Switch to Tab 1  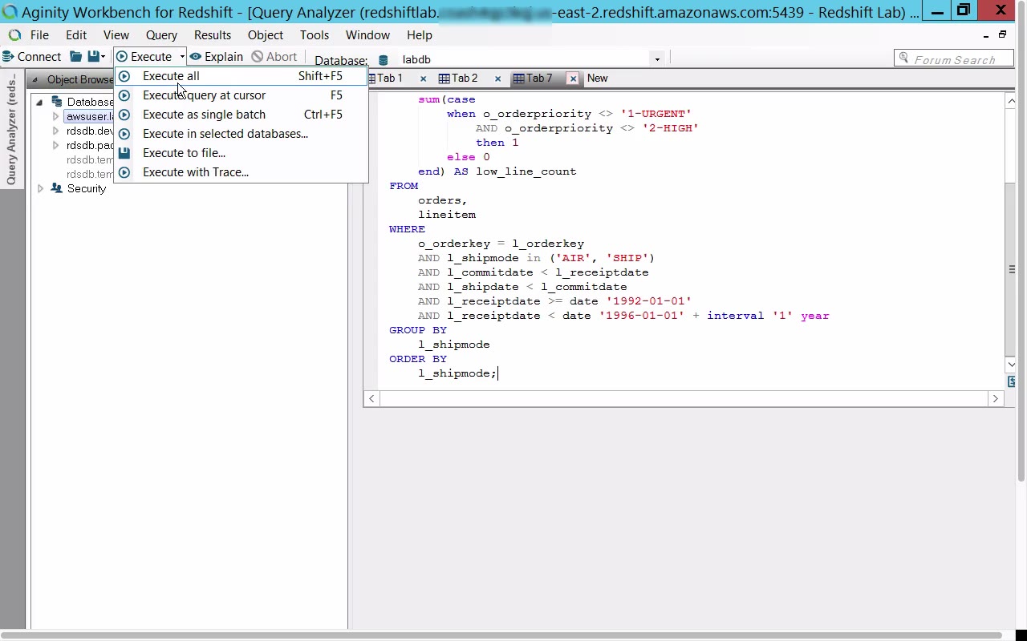[390, 79]
